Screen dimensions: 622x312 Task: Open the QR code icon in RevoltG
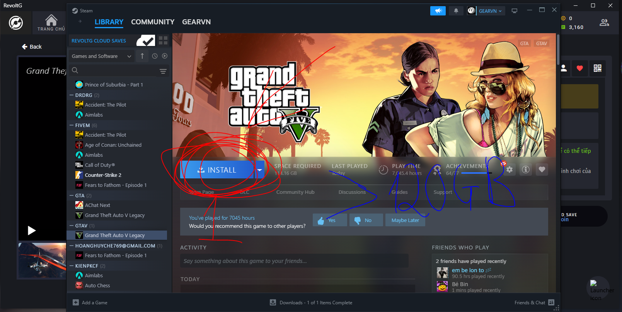tap(598, 68)
